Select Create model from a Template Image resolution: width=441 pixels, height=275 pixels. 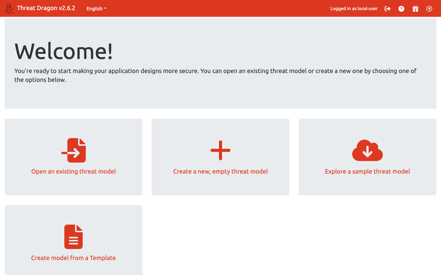(x=73, y=258)
